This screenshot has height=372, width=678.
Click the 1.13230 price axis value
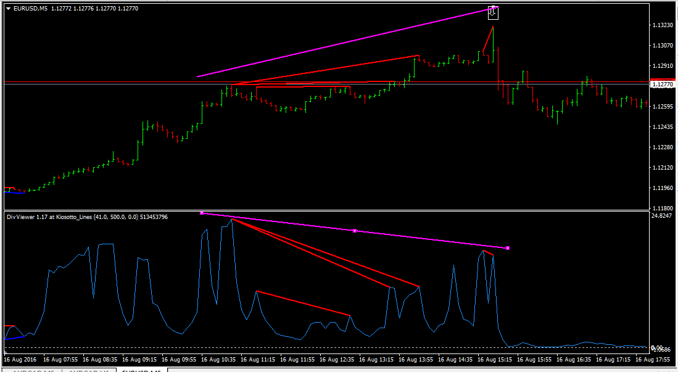pos(663,25)
